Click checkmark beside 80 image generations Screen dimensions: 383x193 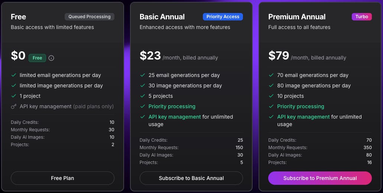[x=271, y=86]
